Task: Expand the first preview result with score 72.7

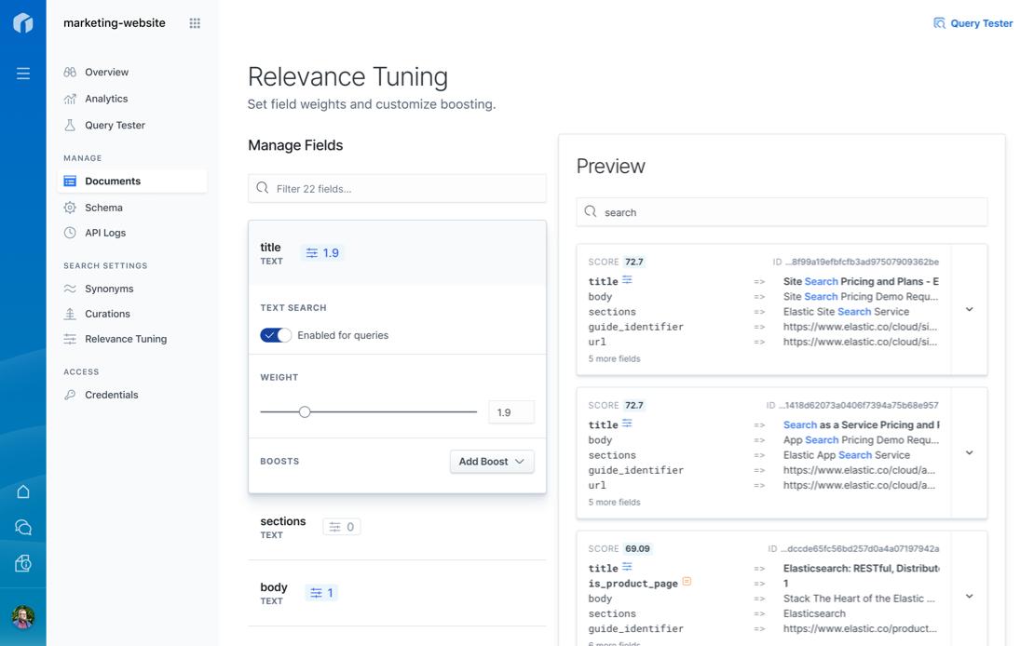Action: (x=970, y=309)
